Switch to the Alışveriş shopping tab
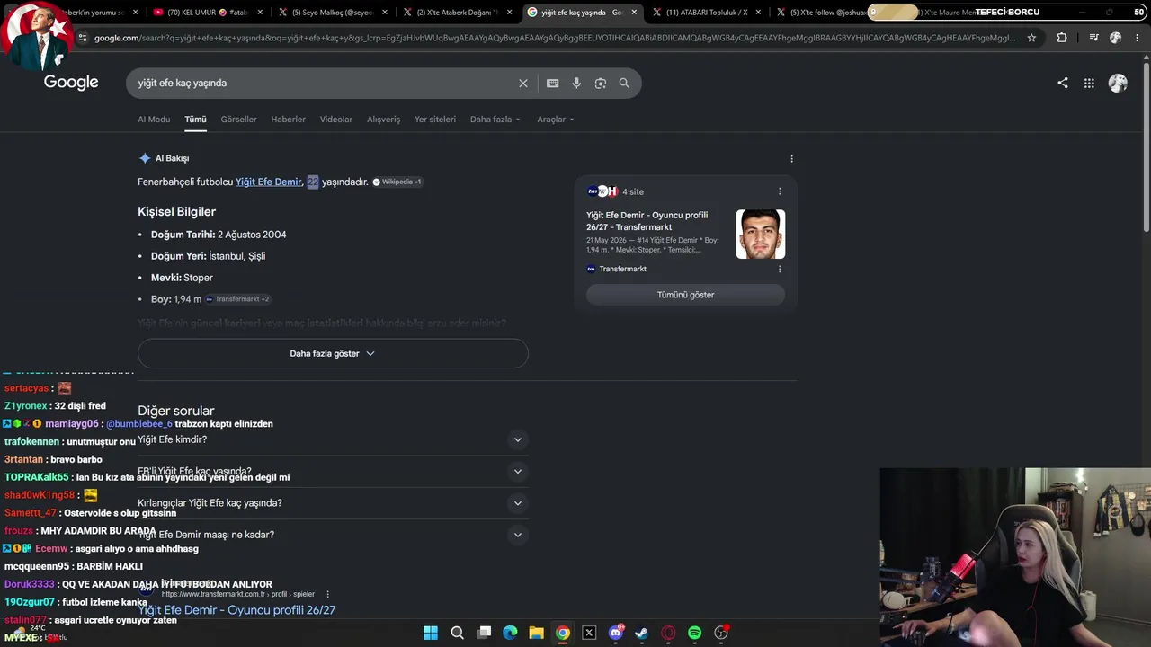 pyautogui.click(x=383, y=120)
